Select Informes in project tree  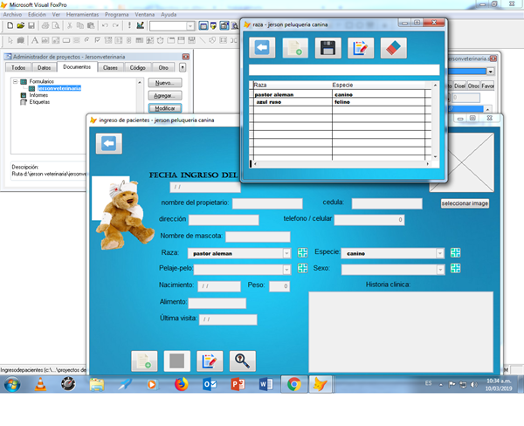(38, 95)
